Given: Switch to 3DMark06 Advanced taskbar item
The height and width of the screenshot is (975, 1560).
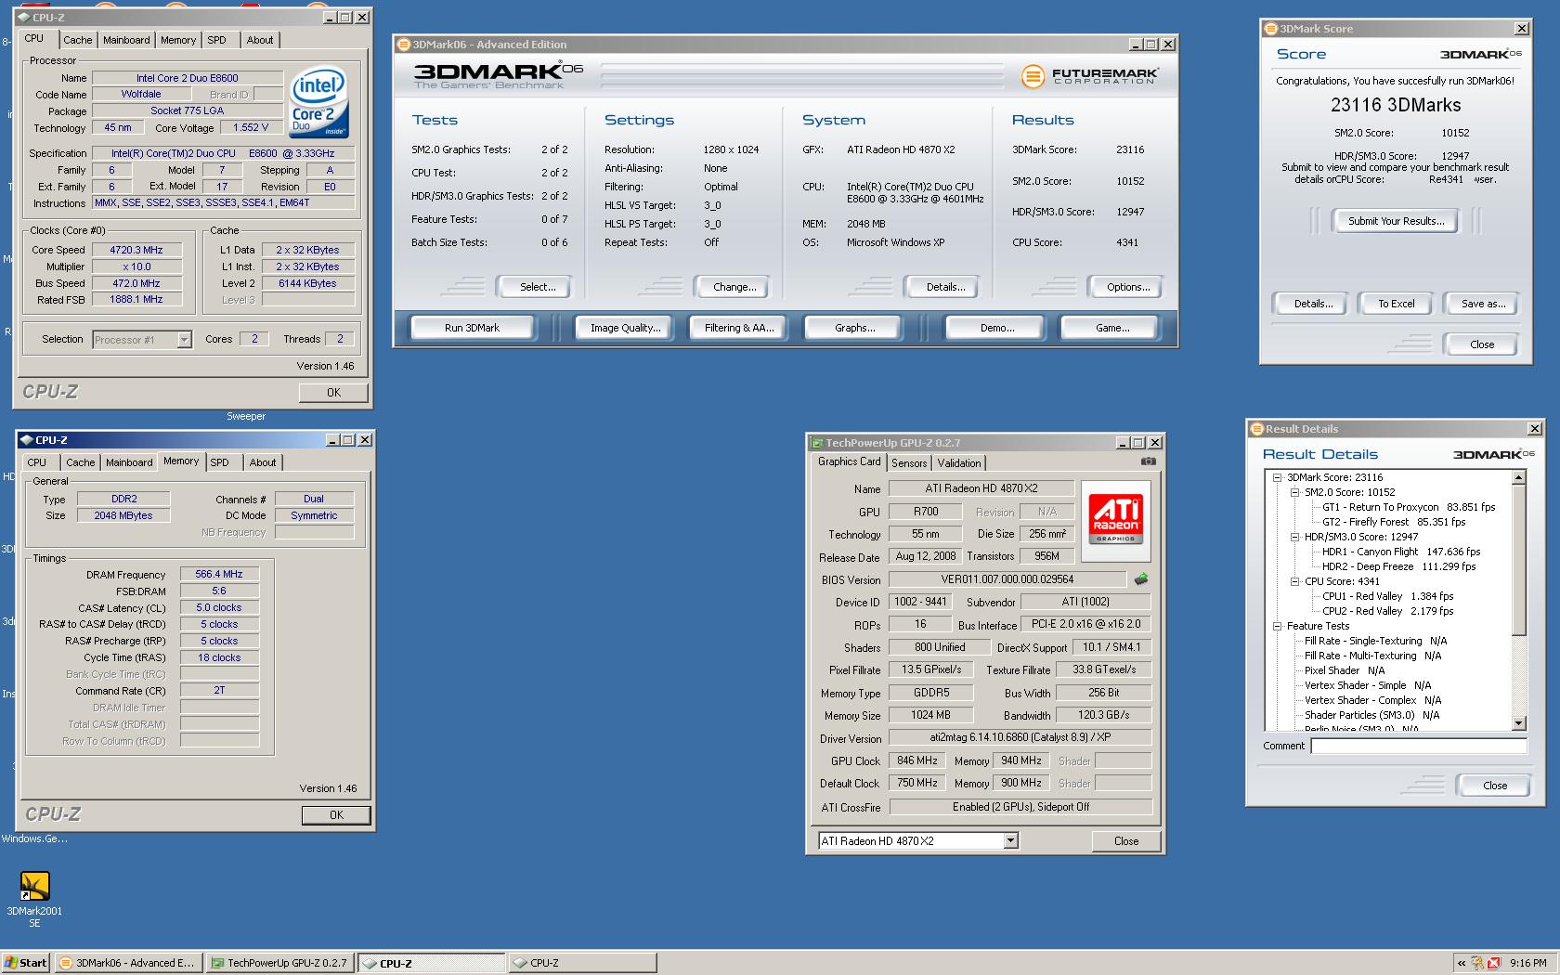Looking at the screenshot, I should (x=128, y=963).
